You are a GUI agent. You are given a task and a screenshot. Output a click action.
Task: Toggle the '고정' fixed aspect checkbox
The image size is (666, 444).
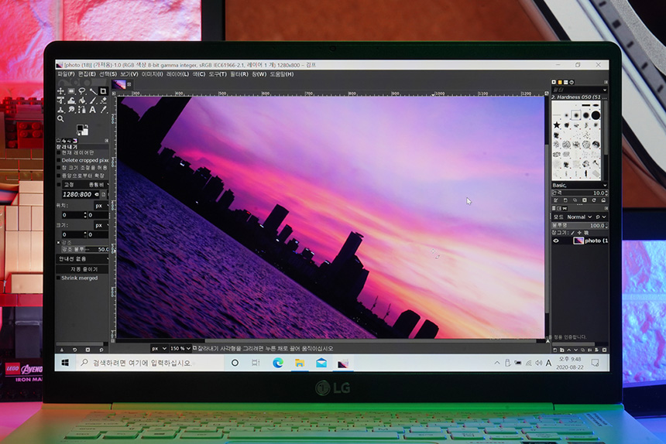tap(59, 184)
